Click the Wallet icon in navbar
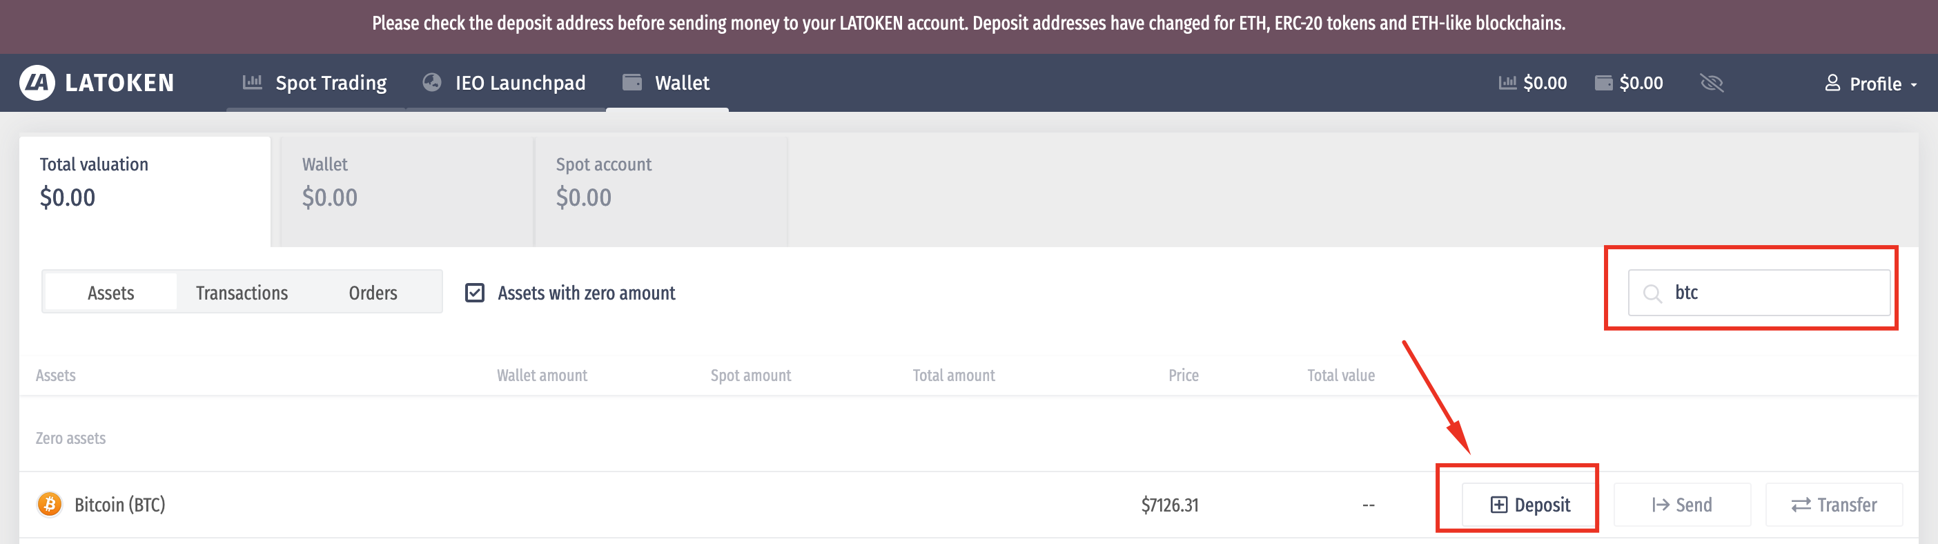This screenshot has height=544, width=1938. 632,82
